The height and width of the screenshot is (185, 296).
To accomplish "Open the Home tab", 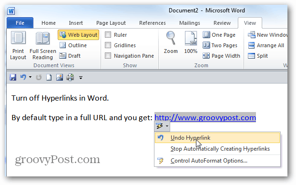I will pyautogui.click(x=49, y=23).
